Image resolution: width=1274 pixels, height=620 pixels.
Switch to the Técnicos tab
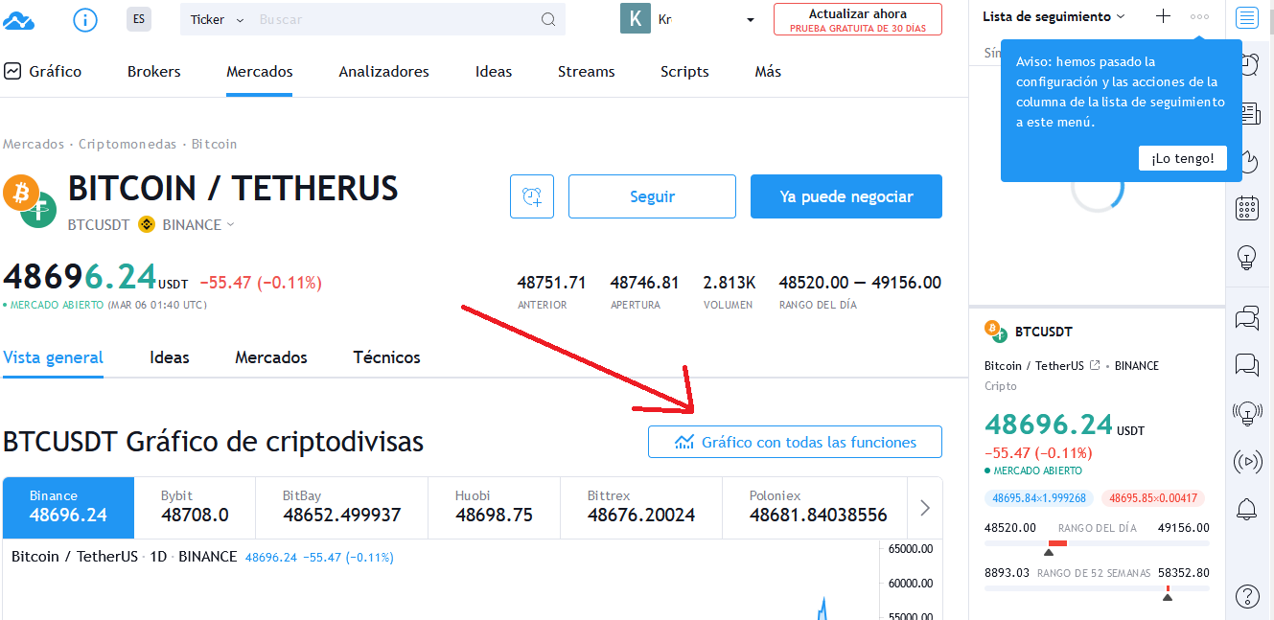pyautogui.click(x=387, y=357)
